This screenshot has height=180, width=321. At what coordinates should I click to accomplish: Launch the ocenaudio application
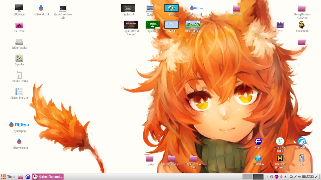302,25
